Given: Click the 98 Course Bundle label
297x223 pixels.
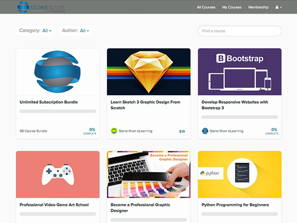Looking at the screenshot, I should click(33, 131).
